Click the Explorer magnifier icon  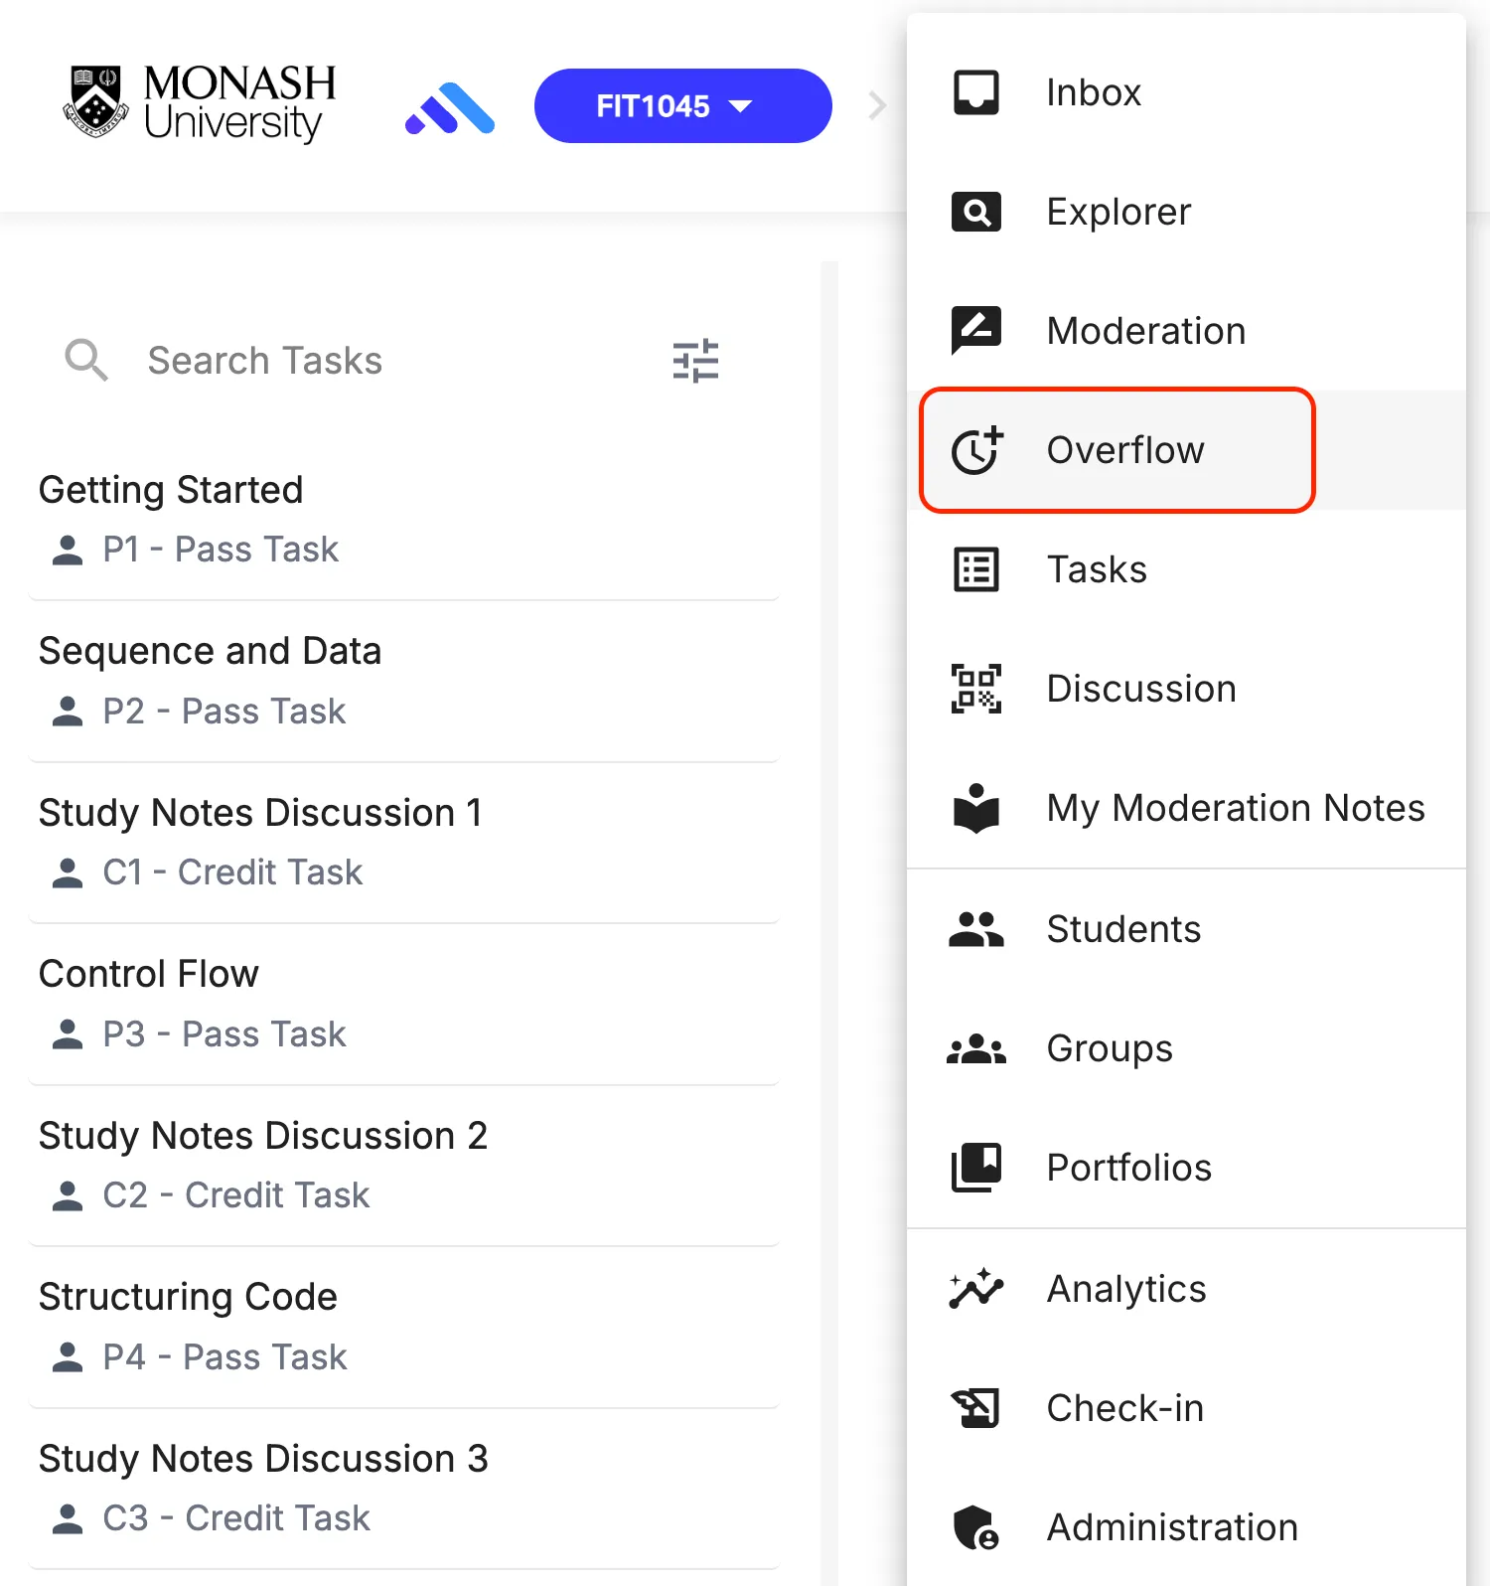click(x=975, y=212)
